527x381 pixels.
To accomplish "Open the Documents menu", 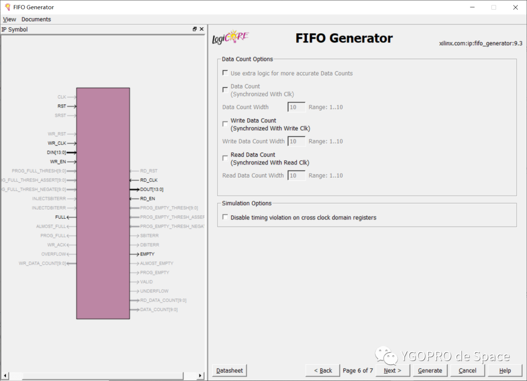I will coord(36,19).
